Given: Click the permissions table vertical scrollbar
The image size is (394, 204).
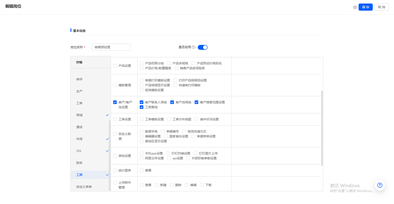Looking at the screenshot, I should (322, 128).
